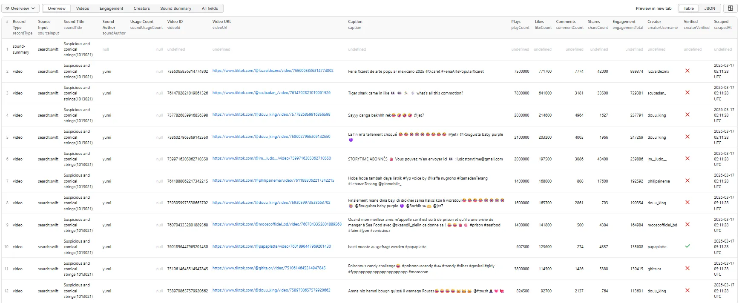
Task: Go to the Creators tab
Action: (141, 9)
